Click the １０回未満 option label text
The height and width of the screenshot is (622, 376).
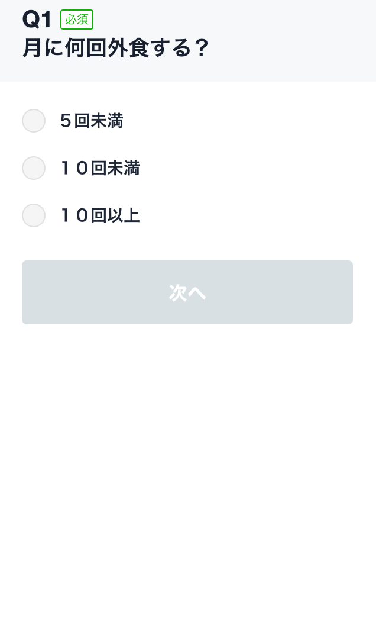pyautogui.click(x=100, y=169)
